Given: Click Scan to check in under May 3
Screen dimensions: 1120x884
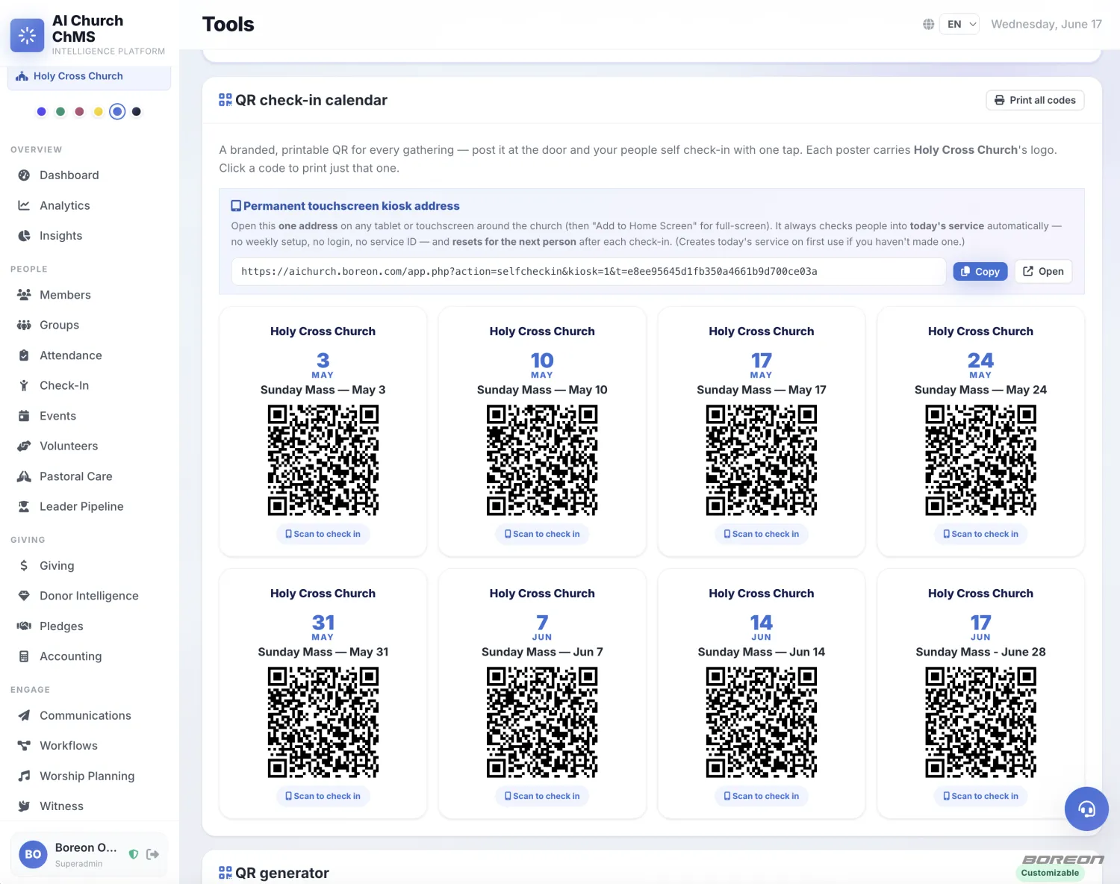Looking at the screenshot, I should pos(323,534).
